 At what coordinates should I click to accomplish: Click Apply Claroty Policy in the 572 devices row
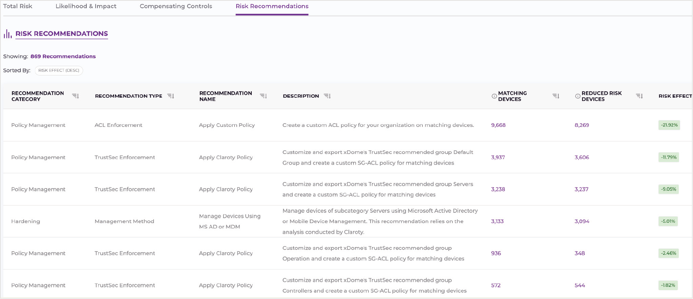click(x=226, y=285)
